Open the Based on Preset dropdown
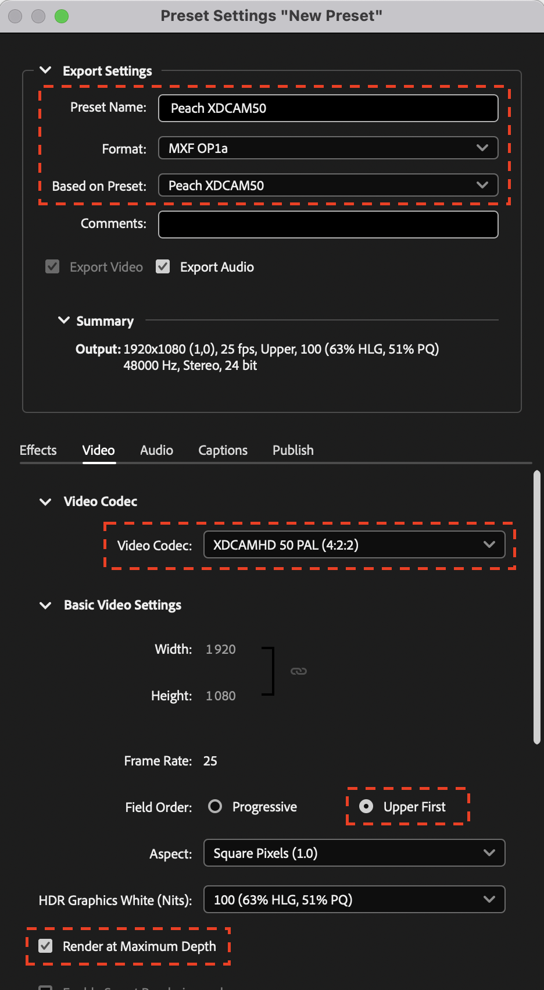 coord(328,185)
